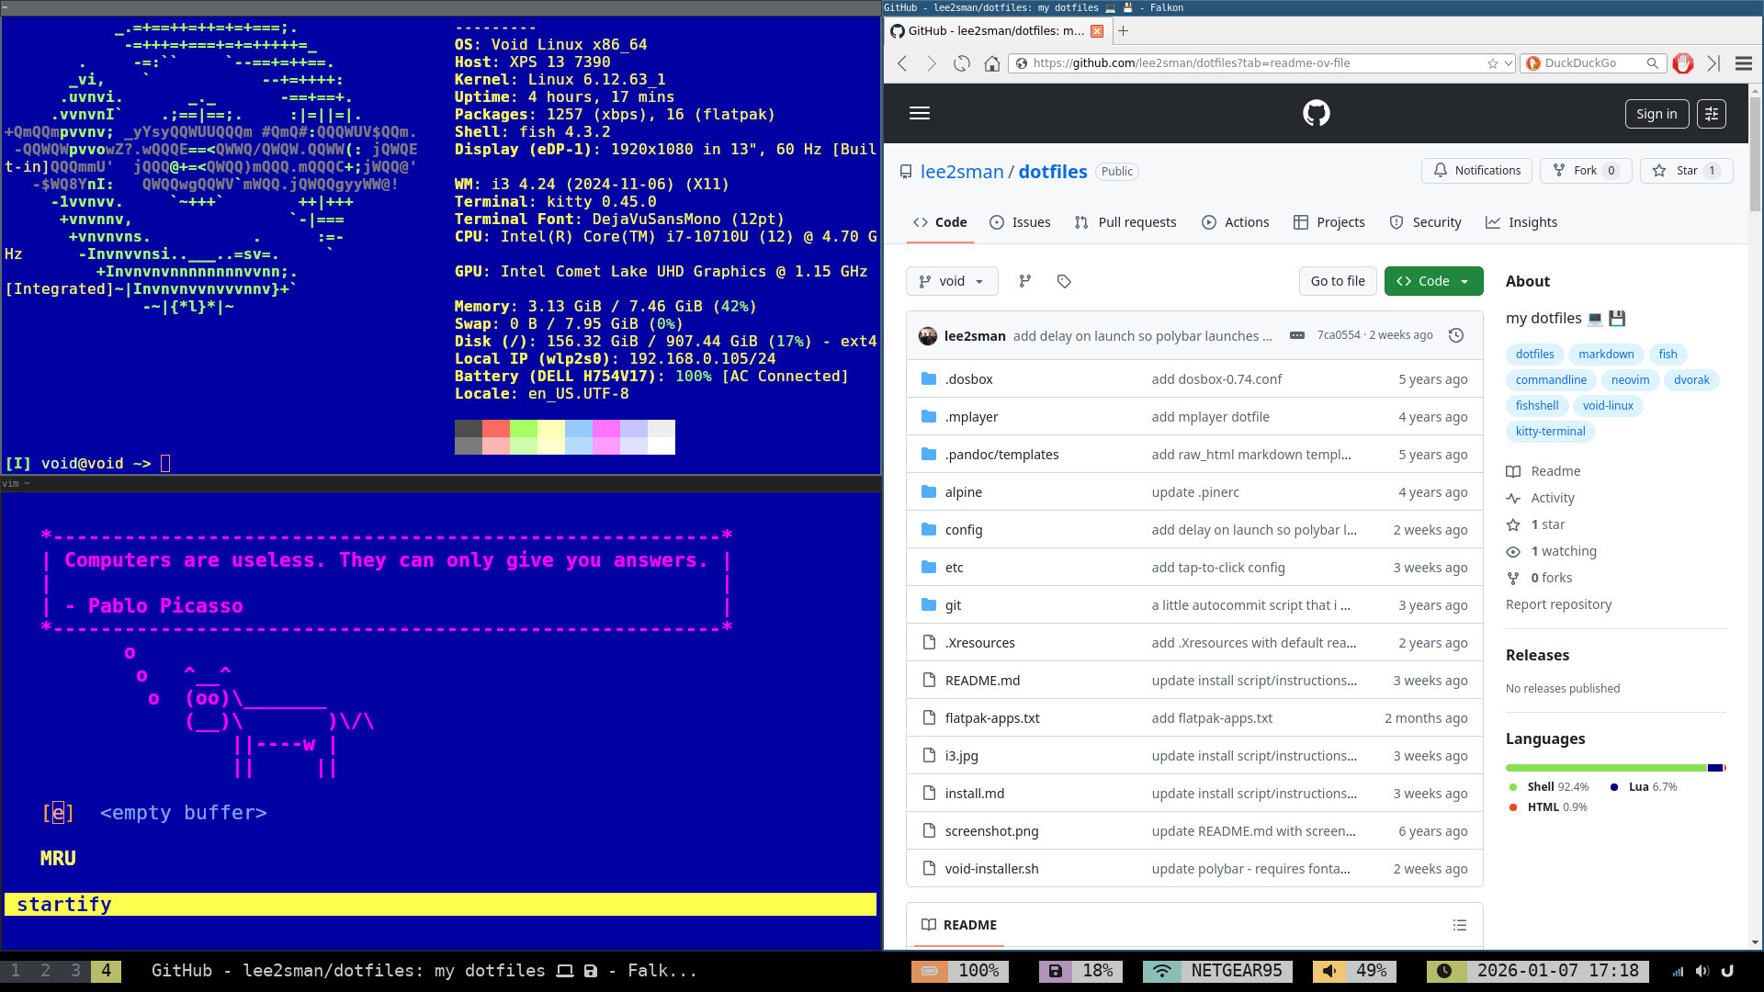
Task: Click the Sign in button
Action: (x=1657, y=114)
